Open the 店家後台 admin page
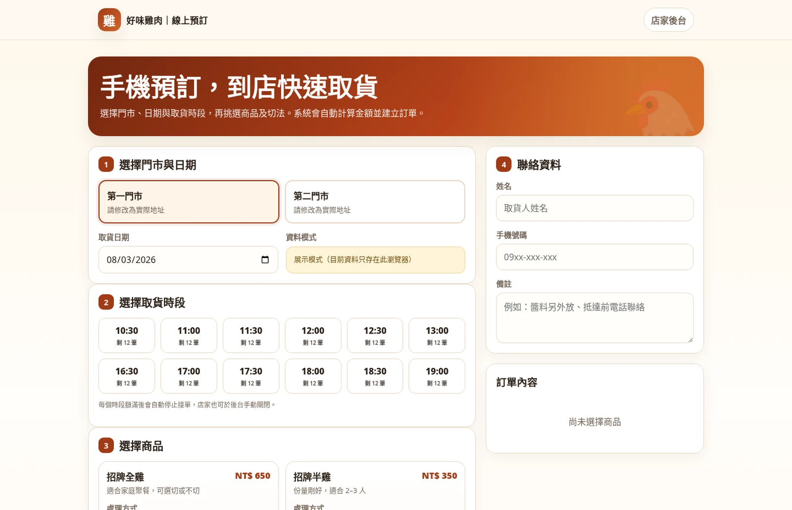 (x=668, y=20)
